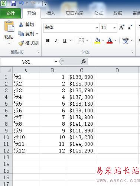
Task: Open the font group dialog launcher
Action: point(132,52)
